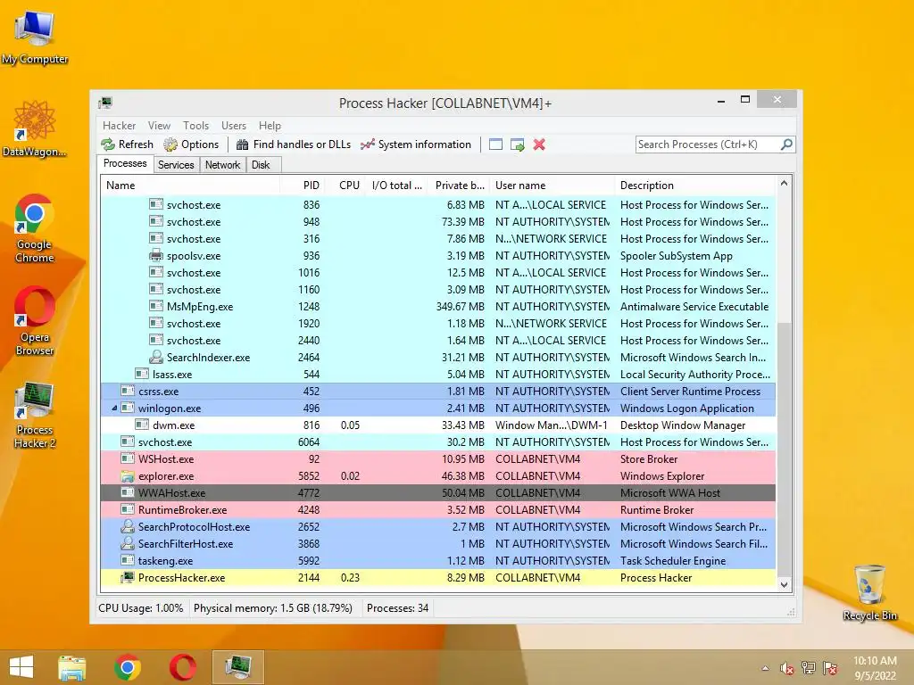Click Physical memory in status bar

pyautogui.click(x=273, y=608)
